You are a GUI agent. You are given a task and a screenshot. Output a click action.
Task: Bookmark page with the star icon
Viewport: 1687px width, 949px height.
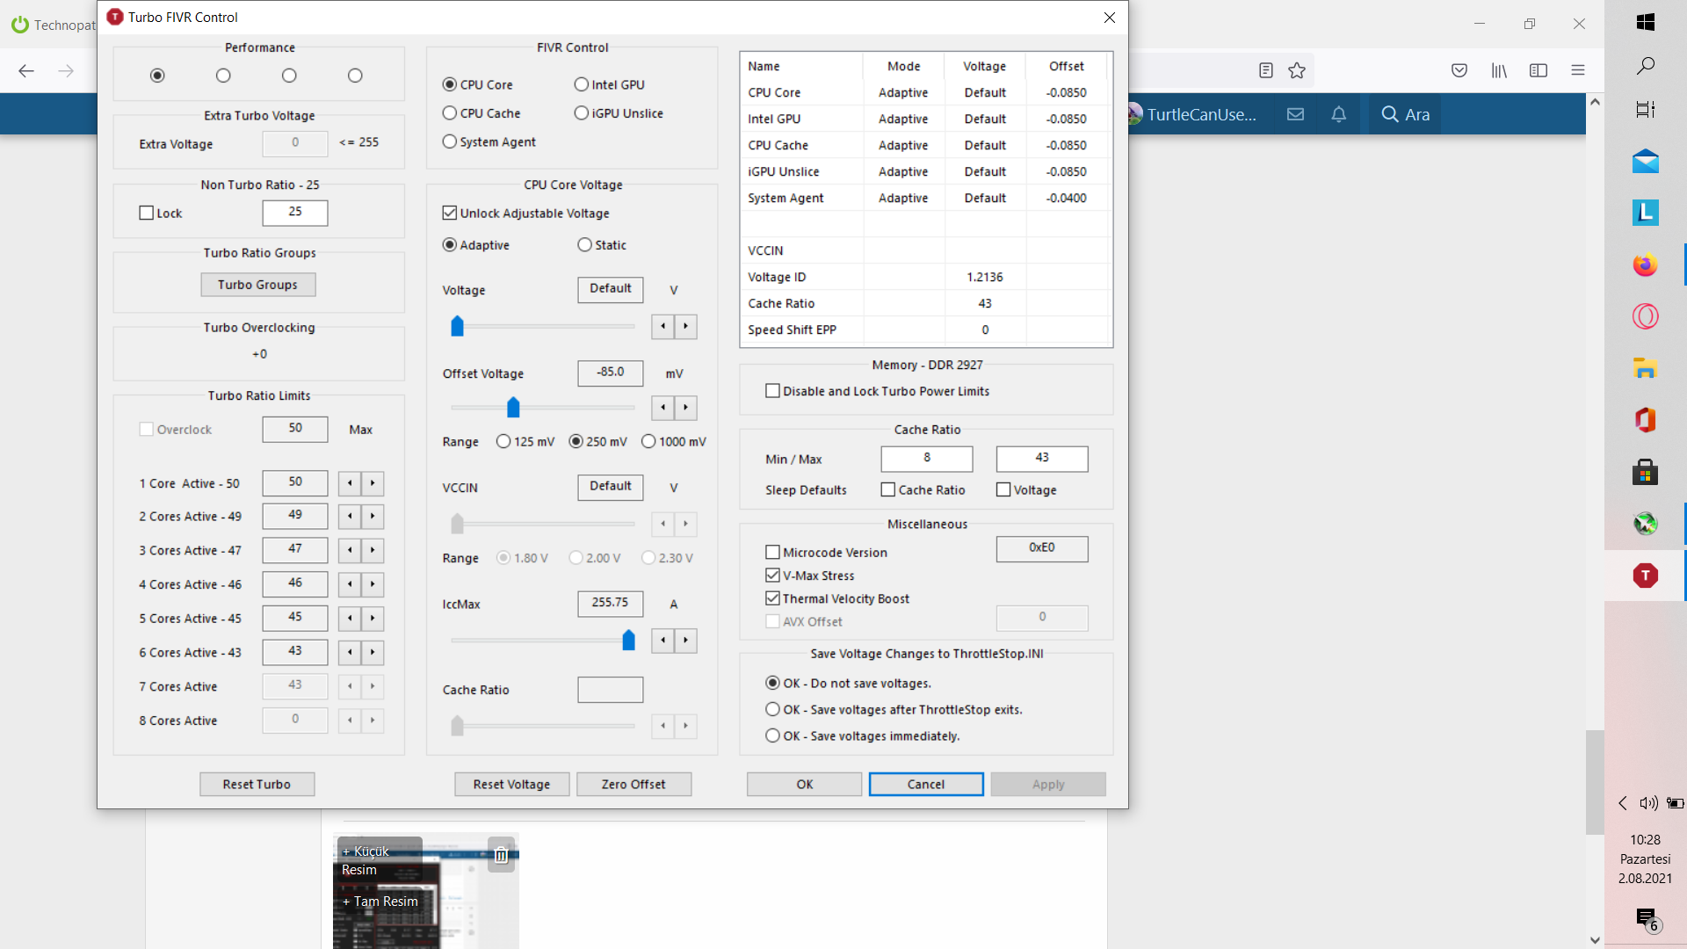(x=1297, y=71)
